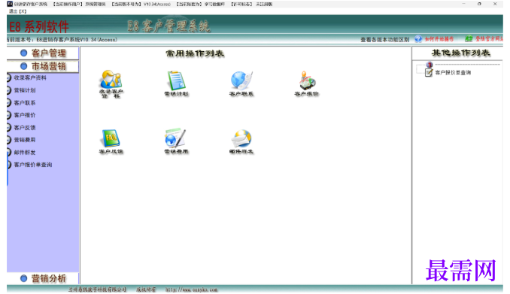Select 收录客户资料 in the left sidebar
Viewport: 510px width, 294px height.
(30, 77)
